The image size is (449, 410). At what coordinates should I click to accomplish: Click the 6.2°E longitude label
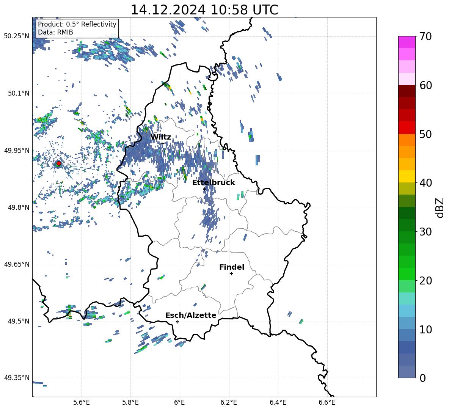pos(229,402)
